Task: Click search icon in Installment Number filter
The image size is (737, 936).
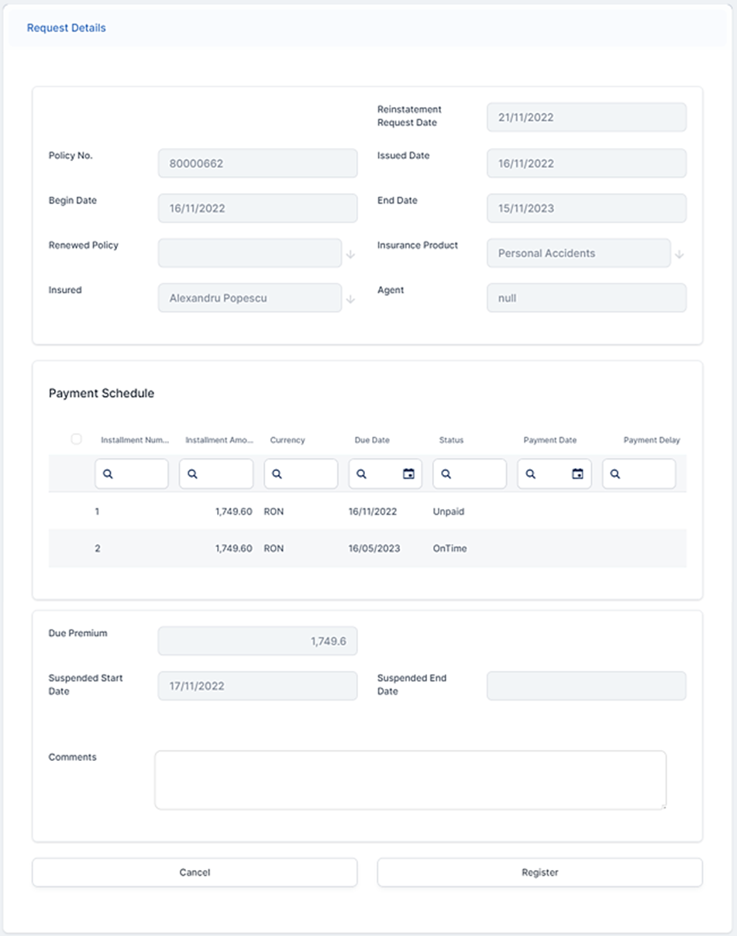Action: click(108, 474)
